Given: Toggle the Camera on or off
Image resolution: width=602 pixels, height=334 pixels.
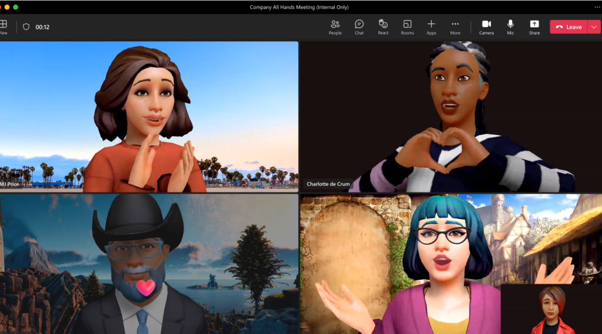Looking at the screenshot, I should 486,26.
